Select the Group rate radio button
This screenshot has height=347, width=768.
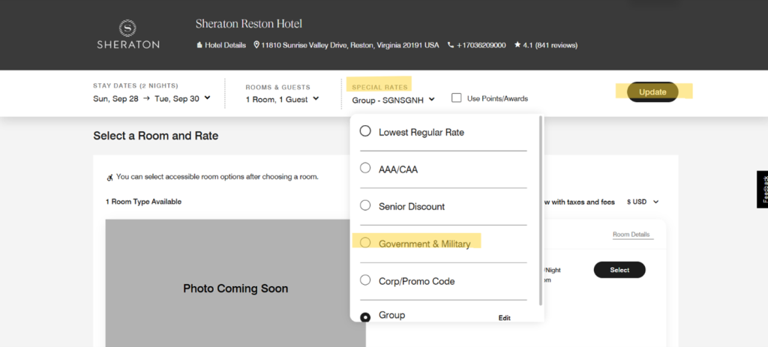point(365,317)
